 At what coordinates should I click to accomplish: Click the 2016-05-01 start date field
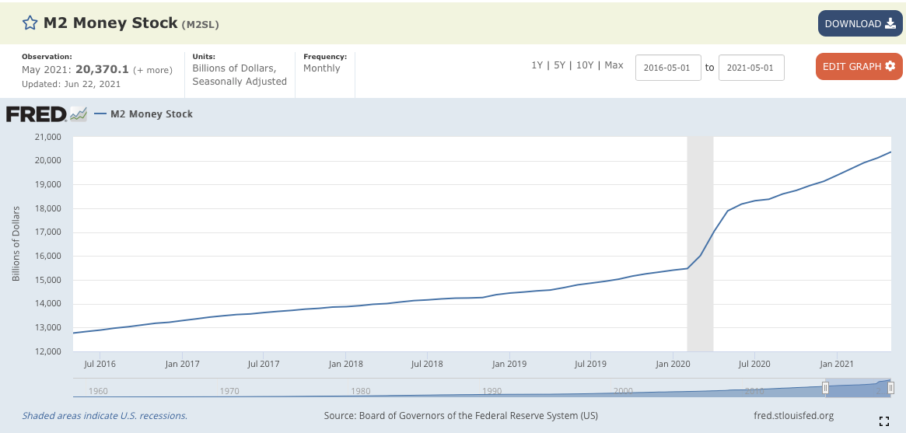668,68
